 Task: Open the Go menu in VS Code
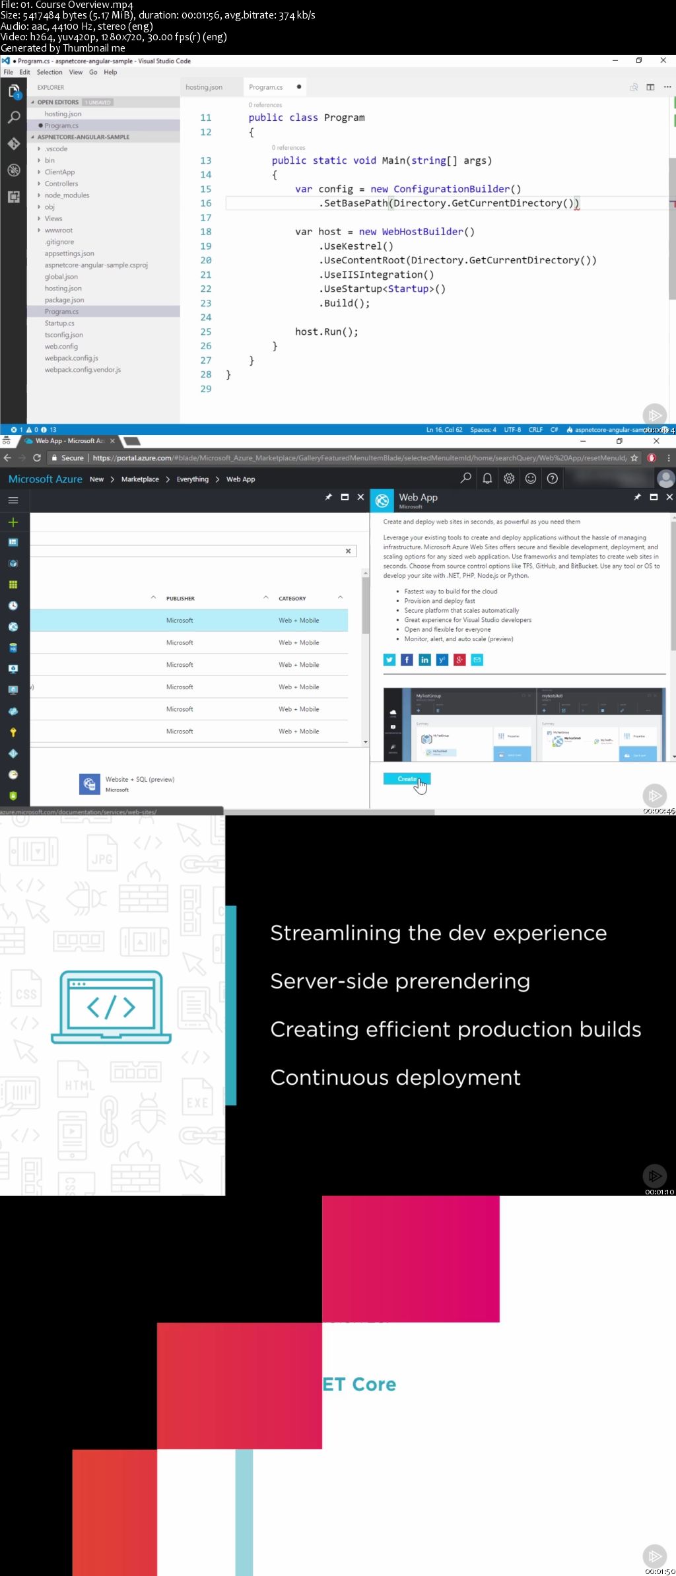pos(93,72)
